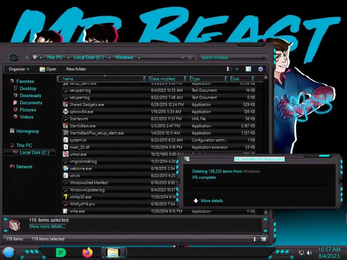Image resolution: width=347 pixels, height=260 pixels.
Task: Open the address bar history dropdown
Action: (183, 58)
